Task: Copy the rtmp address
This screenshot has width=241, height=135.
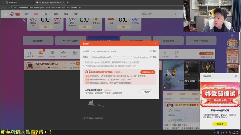Action: 153,51
